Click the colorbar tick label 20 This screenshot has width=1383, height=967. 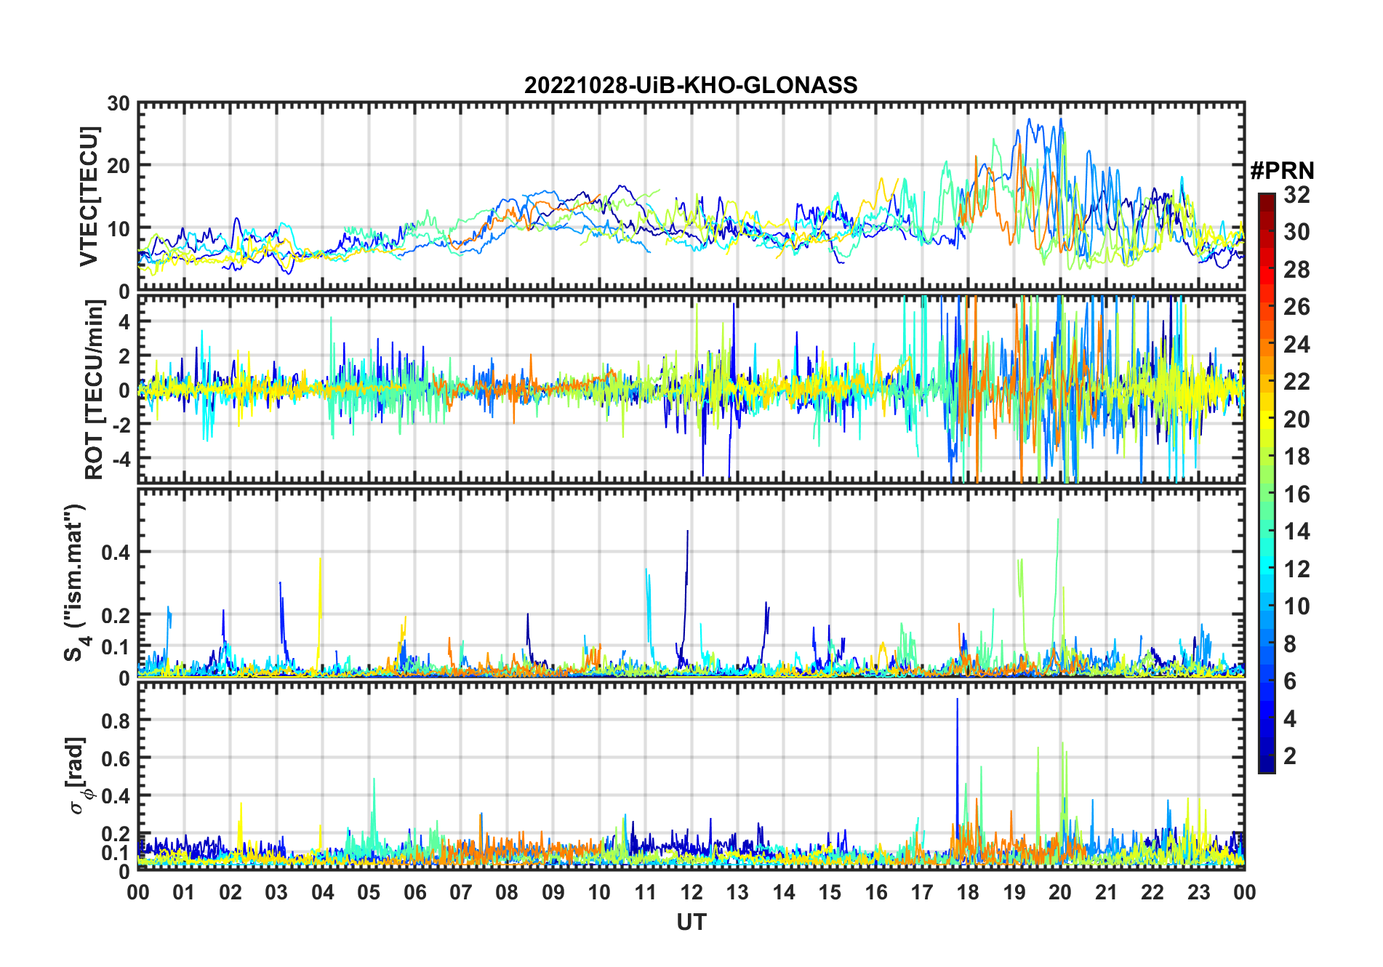pos(1296,419)
